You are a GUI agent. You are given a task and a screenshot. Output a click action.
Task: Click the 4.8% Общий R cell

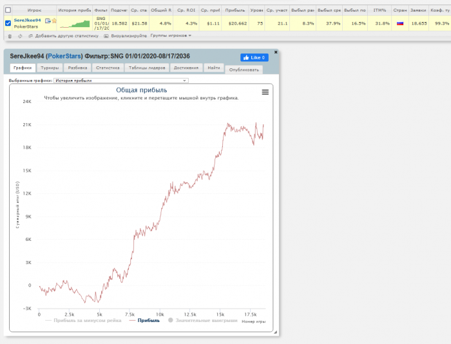(161, 23)
